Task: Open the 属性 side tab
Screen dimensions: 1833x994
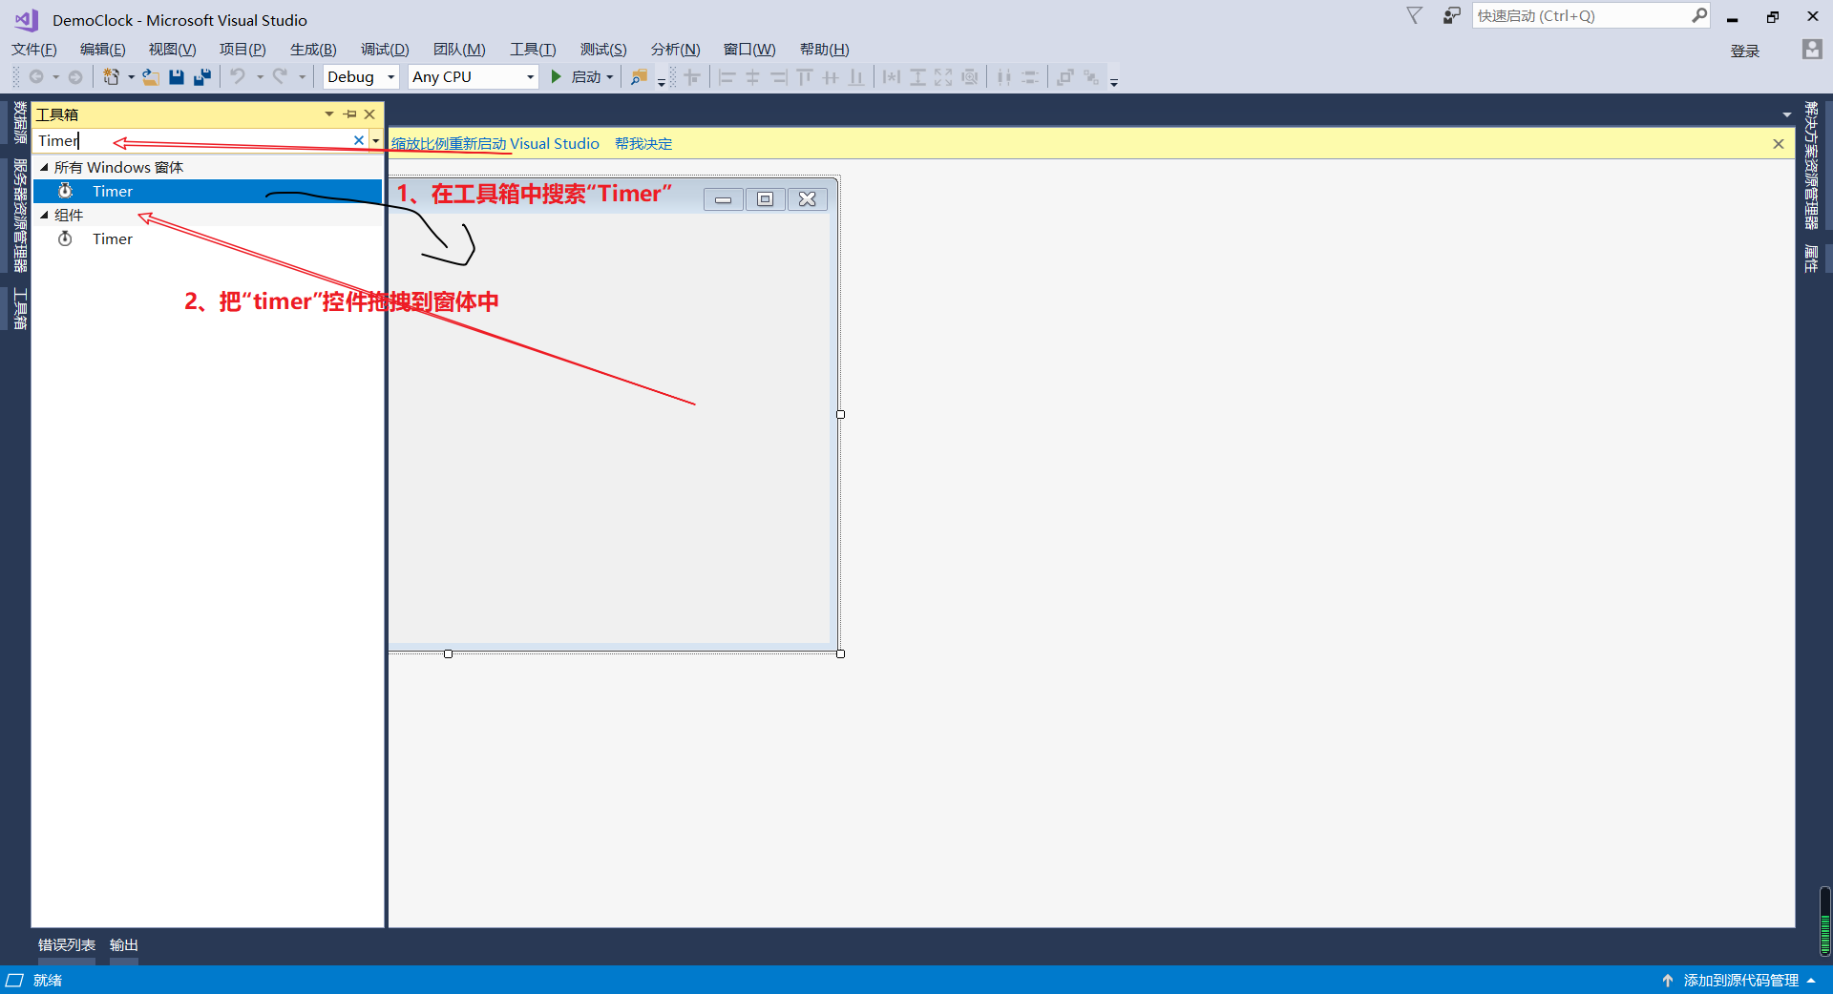Action: tap(1811, 259)
